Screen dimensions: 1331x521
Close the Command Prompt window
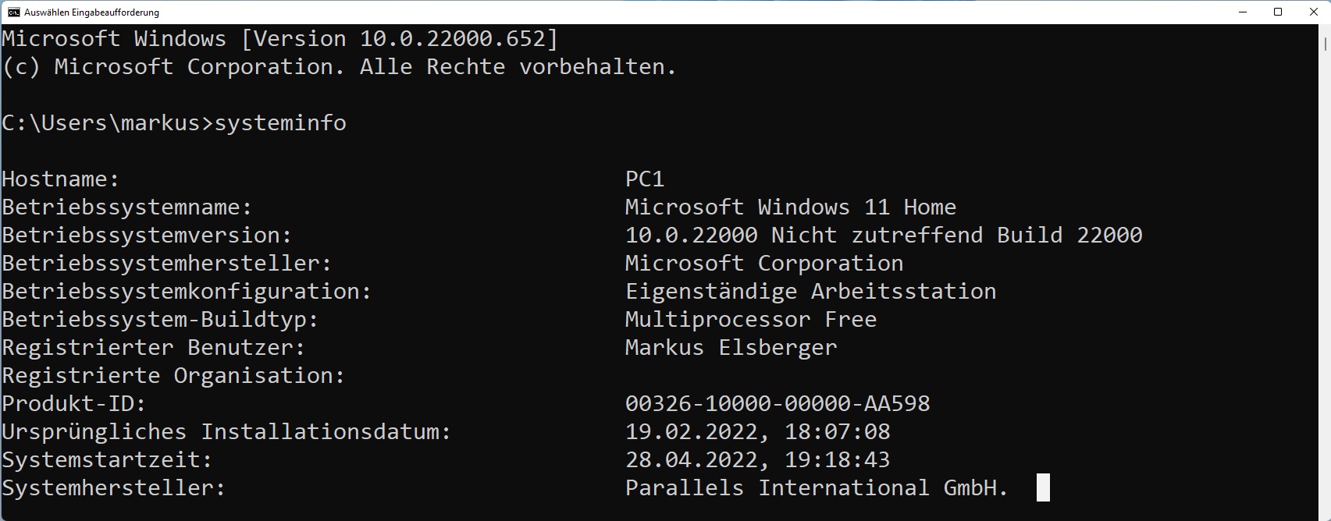click(1316, 12)
